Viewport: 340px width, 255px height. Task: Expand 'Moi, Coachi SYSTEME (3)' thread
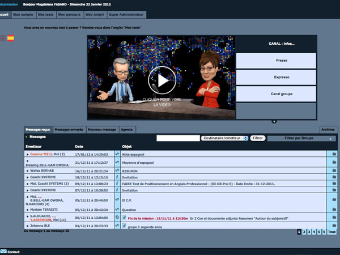pos(28,184)
